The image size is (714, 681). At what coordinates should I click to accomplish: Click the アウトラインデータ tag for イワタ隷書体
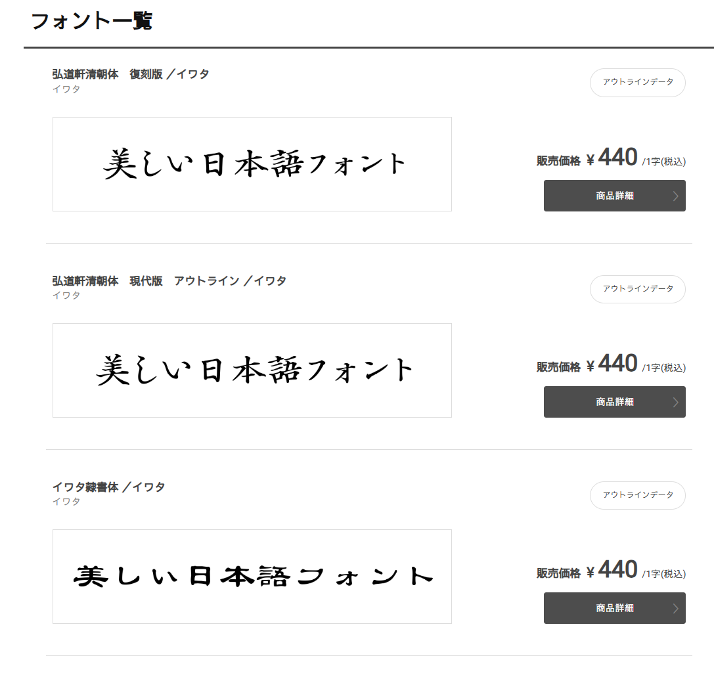click(637, 495)
